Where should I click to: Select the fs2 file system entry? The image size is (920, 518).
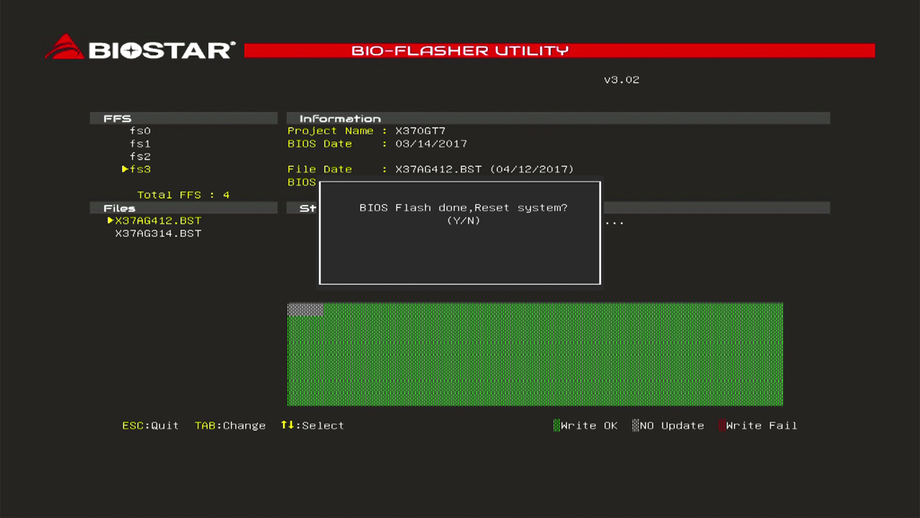(140, 157)
